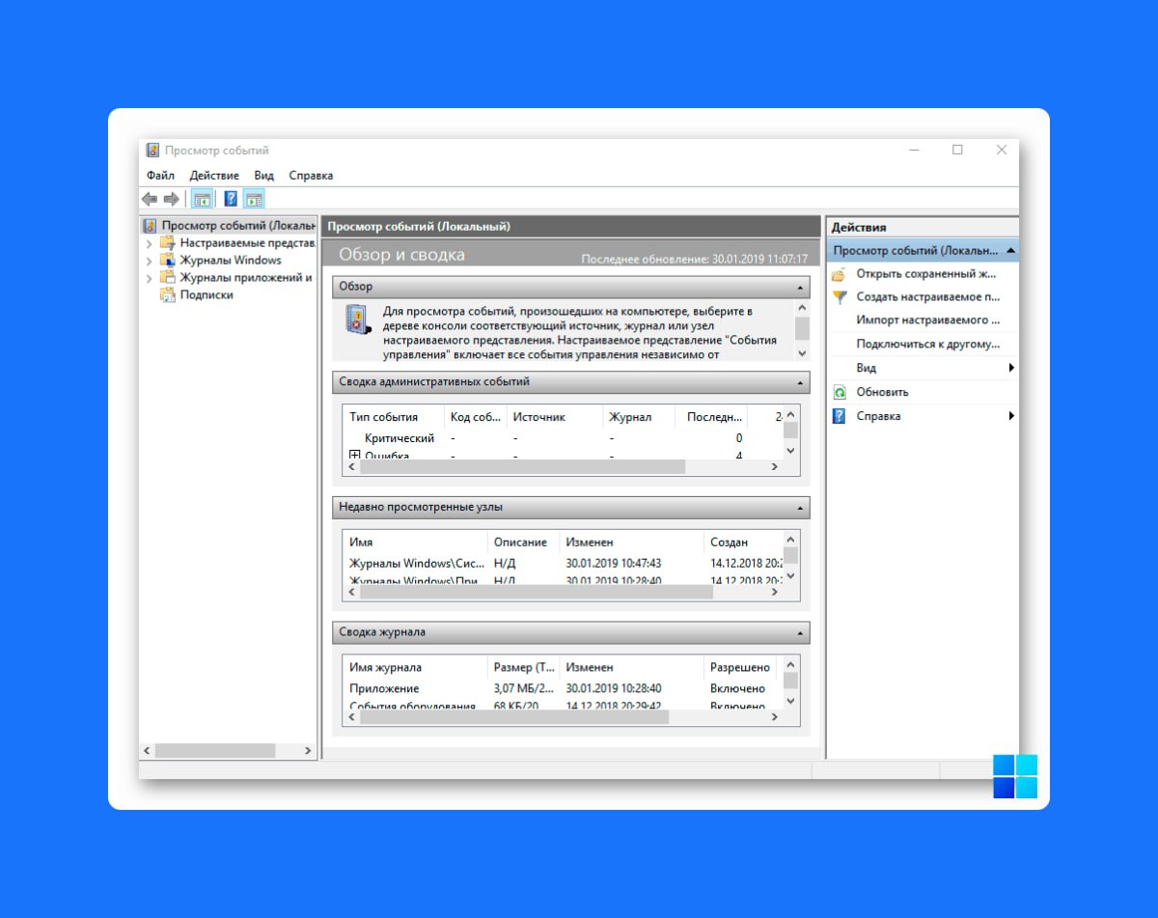
Task: Select Подписки in the tree
Action: point(207,294)
